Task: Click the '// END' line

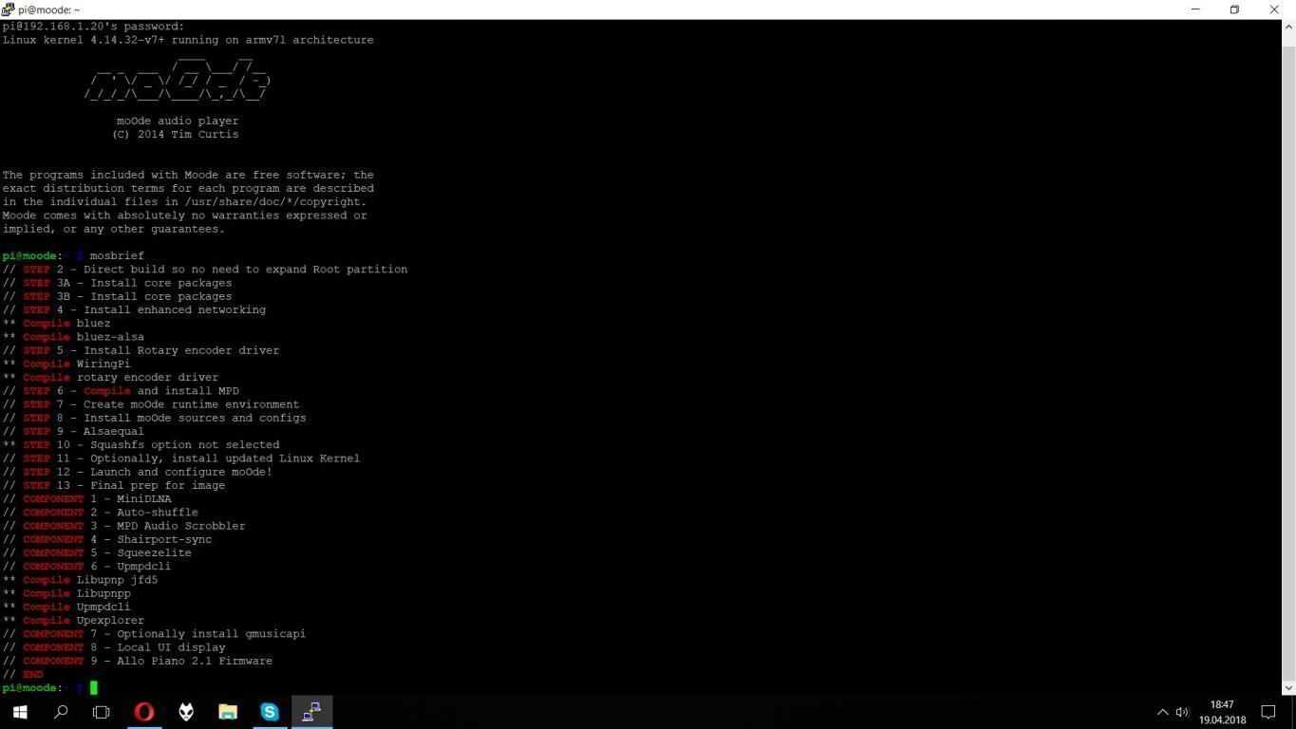Action: (x=23, y=674)
